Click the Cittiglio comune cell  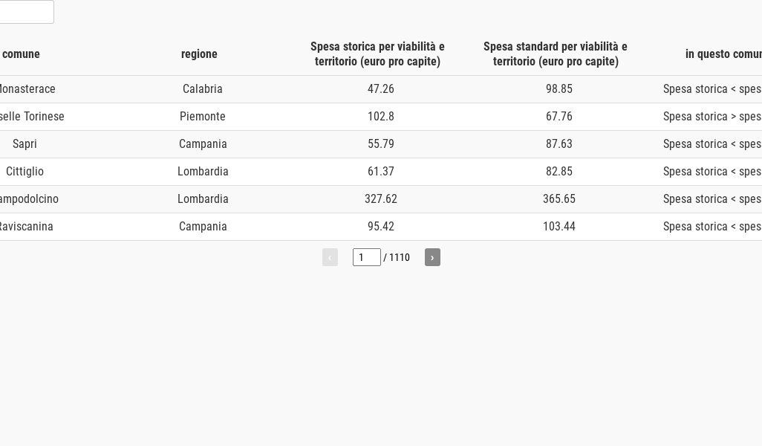tap(25, 172)
